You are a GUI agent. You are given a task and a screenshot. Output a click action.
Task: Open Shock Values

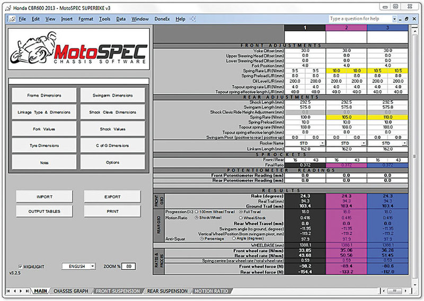tap(112, 129)
